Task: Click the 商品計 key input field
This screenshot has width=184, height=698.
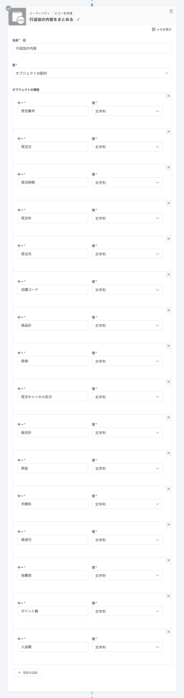Action: [53, 325]
